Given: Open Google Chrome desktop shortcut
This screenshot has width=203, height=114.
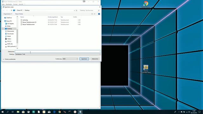Looking at the screenshot, I should coord(146,4).
